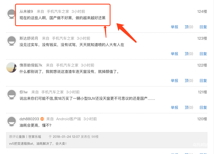Click the orange V2 badge beside dzh880203
Image resolution: width=214 pixels, height=154 pixels.
(42, 119)
